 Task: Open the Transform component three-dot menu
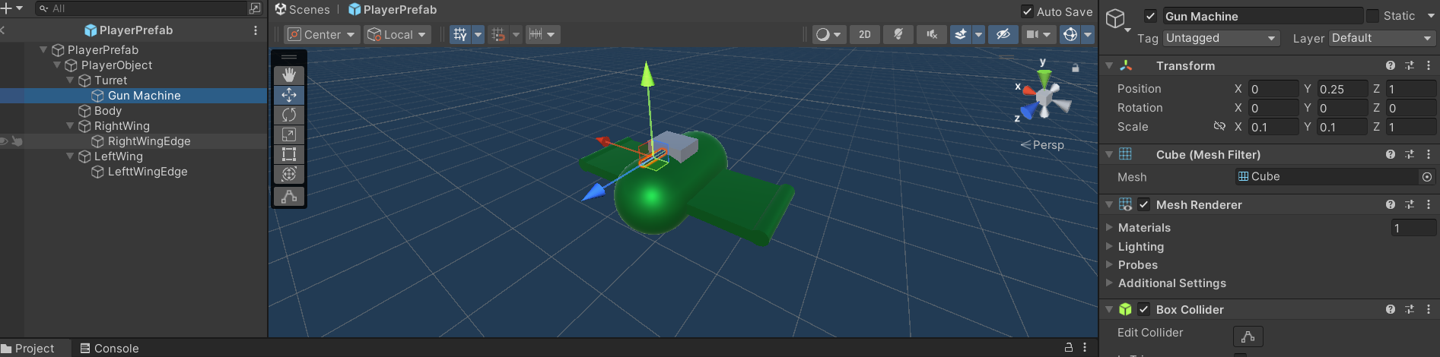(1428, 66)
